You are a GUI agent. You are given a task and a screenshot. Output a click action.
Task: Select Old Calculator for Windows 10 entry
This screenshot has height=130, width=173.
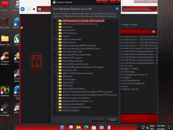click(x=134, y=75)
